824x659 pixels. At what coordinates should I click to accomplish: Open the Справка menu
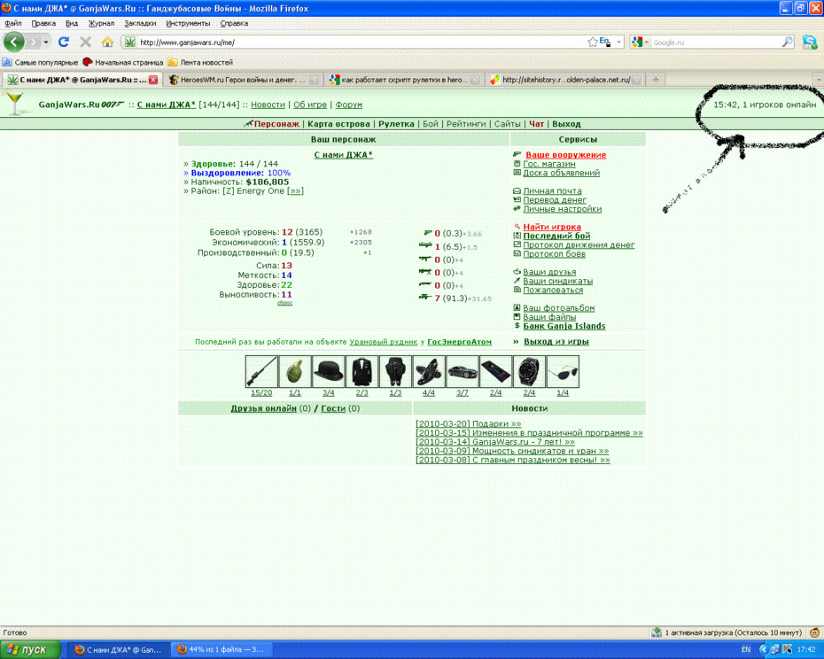click(x=235, y=23)
